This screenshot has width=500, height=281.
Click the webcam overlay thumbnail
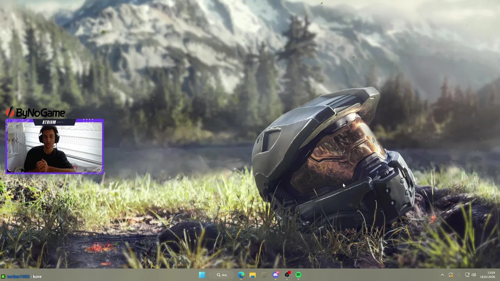coord(54,146)
